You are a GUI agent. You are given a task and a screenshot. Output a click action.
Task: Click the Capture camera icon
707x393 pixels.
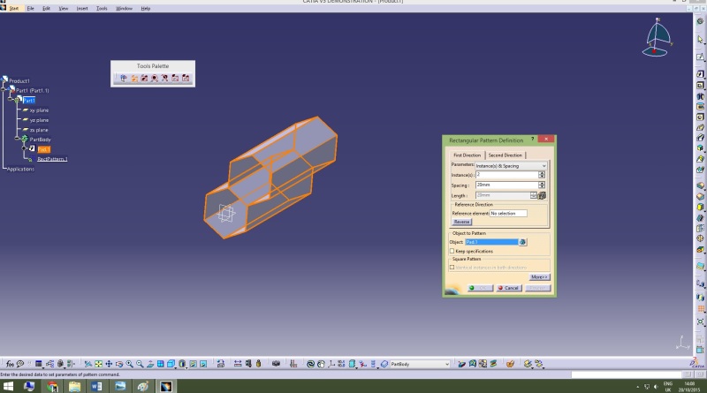coord(276,364)
